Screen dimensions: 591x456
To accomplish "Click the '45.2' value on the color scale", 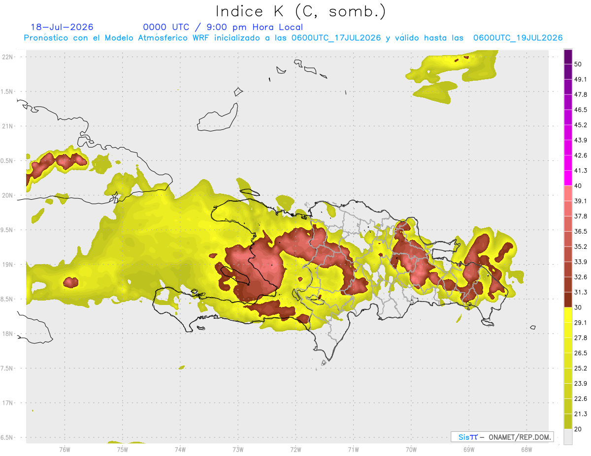I will 581,125.
